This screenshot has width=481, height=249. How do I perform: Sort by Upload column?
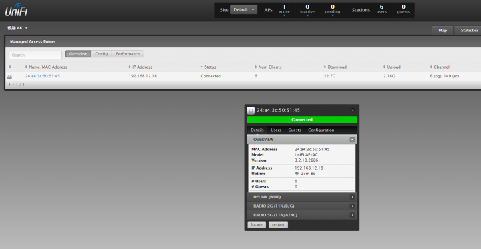391,67
